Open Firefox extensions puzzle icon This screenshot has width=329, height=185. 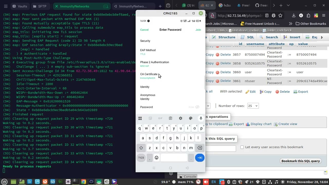[308, 16]
